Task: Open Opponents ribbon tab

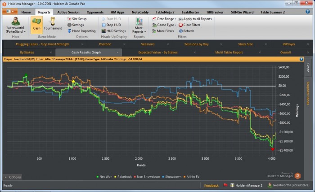Action: (x=95, y=12)
